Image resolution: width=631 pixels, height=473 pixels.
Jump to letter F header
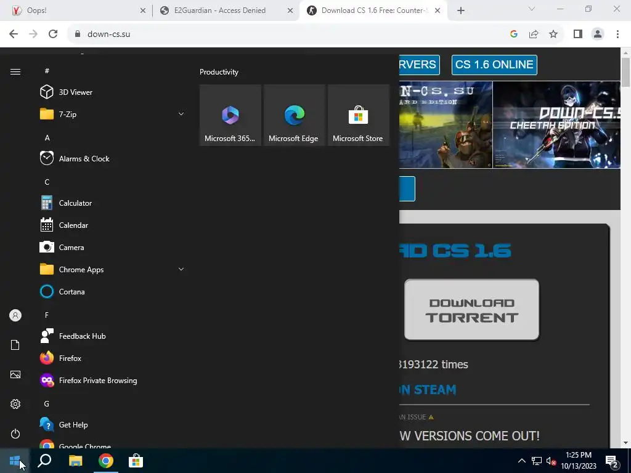click(x=47, y=315)
